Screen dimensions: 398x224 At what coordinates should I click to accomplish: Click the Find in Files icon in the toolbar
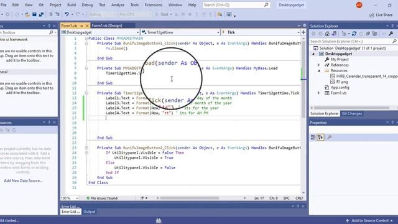(220, 14)
